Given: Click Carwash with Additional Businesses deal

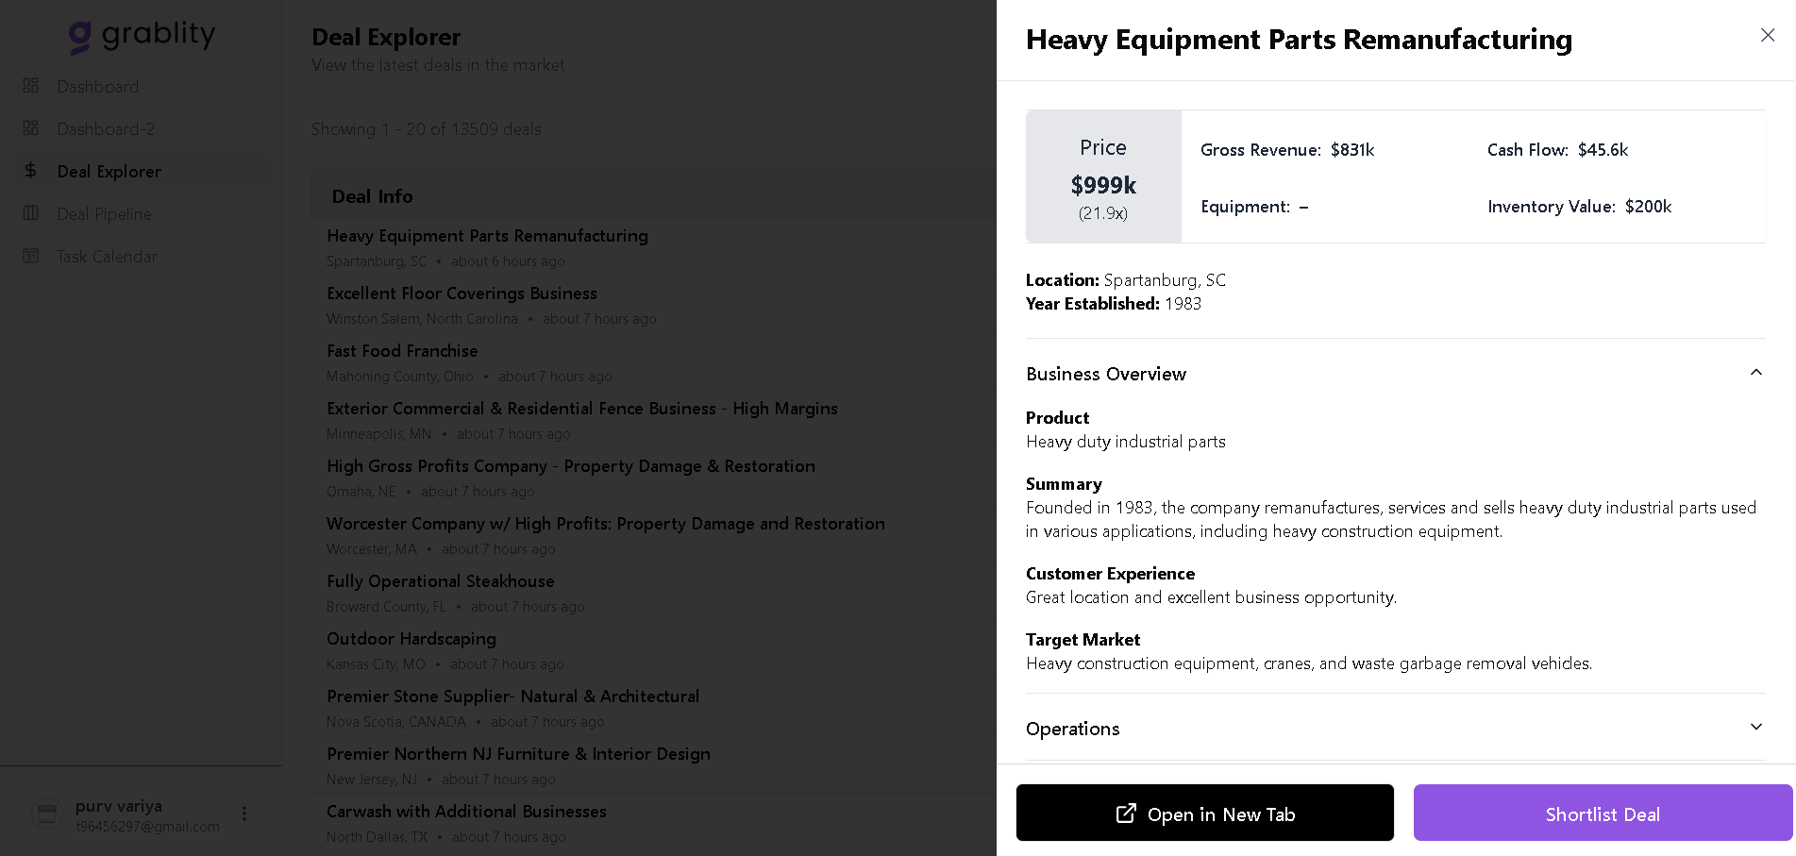Looking at the screenshot, I should [466, 812].
